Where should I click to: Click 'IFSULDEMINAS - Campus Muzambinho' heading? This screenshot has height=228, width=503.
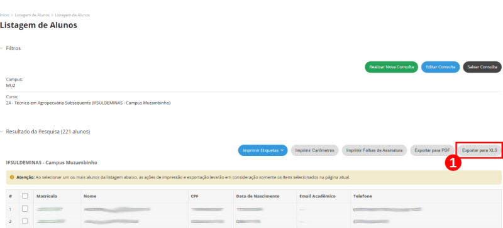pos(52,162)
